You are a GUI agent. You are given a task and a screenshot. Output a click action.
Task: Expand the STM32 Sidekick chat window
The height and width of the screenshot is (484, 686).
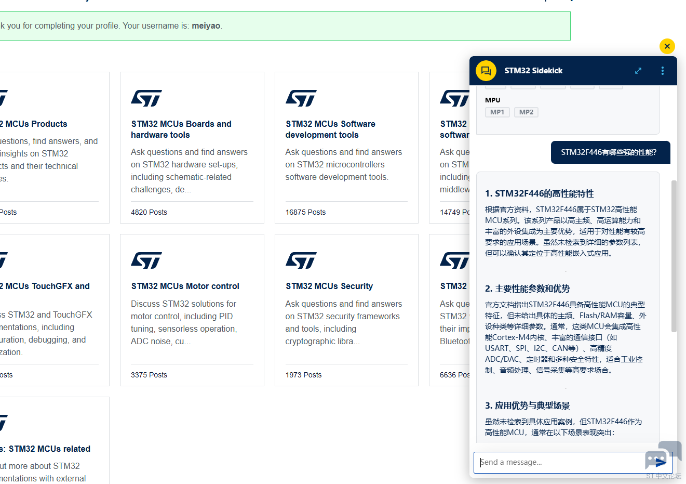(x=638, y=71)
